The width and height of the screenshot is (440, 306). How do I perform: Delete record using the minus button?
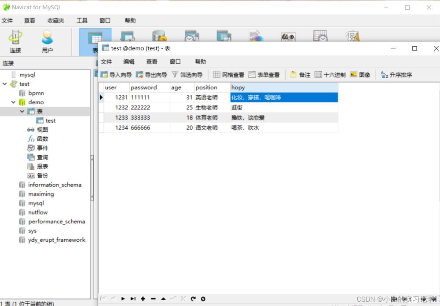click(153, 299)
